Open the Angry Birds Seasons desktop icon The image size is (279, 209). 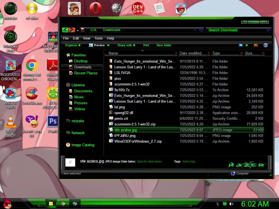tap(74, 8)
